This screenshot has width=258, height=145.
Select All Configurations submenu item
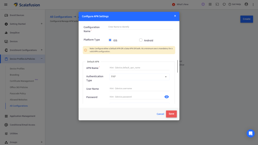click(19, 106)
